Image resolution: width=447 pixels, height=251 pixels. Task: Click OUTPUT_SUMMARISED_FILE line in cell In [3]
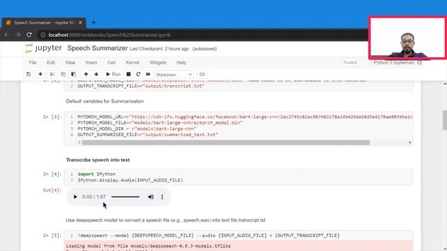147,135
